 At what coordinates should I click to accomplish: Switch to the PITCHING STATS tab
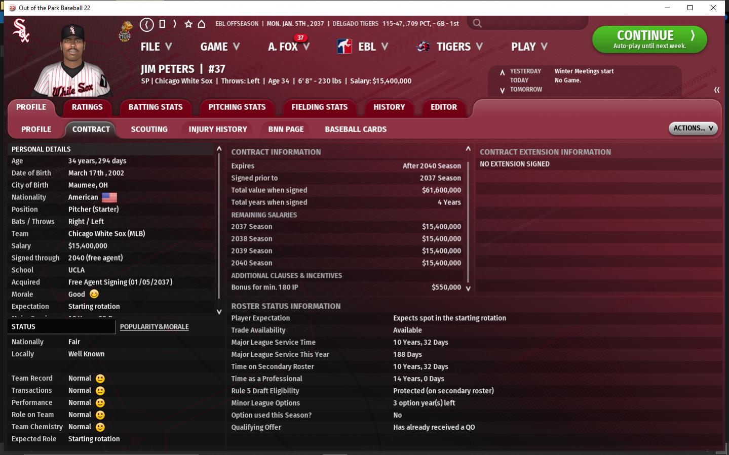pyautogui.click(x=237, y=107)
